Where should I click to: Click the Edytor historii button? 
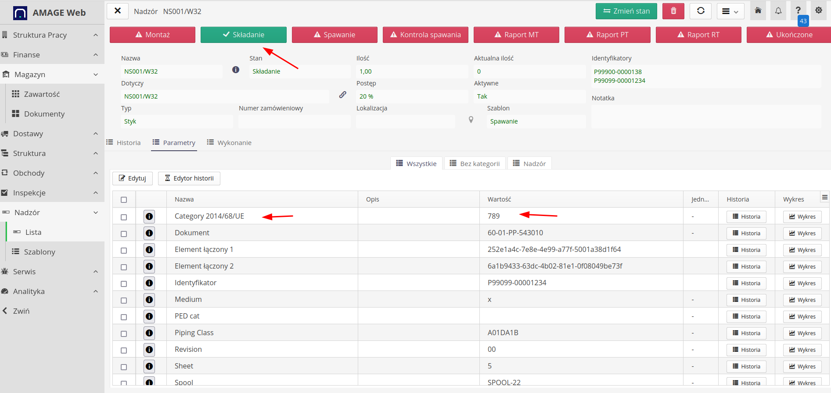tap(189, 178)
